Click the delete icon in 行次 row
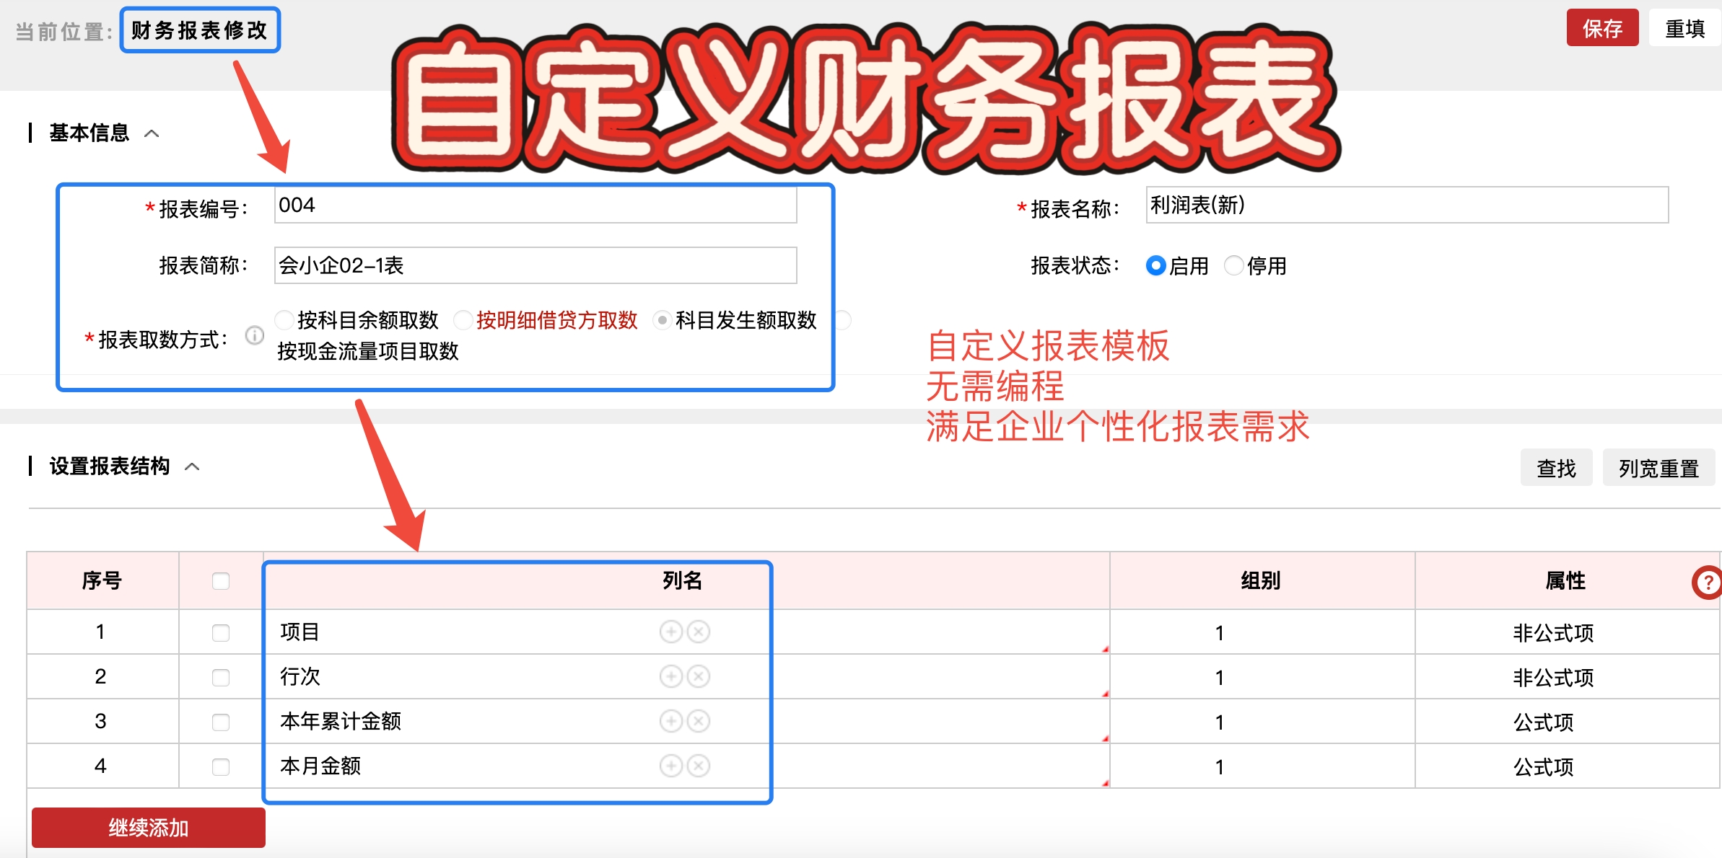This screenshot has height=858, width=1722. [x=699, y=676]
